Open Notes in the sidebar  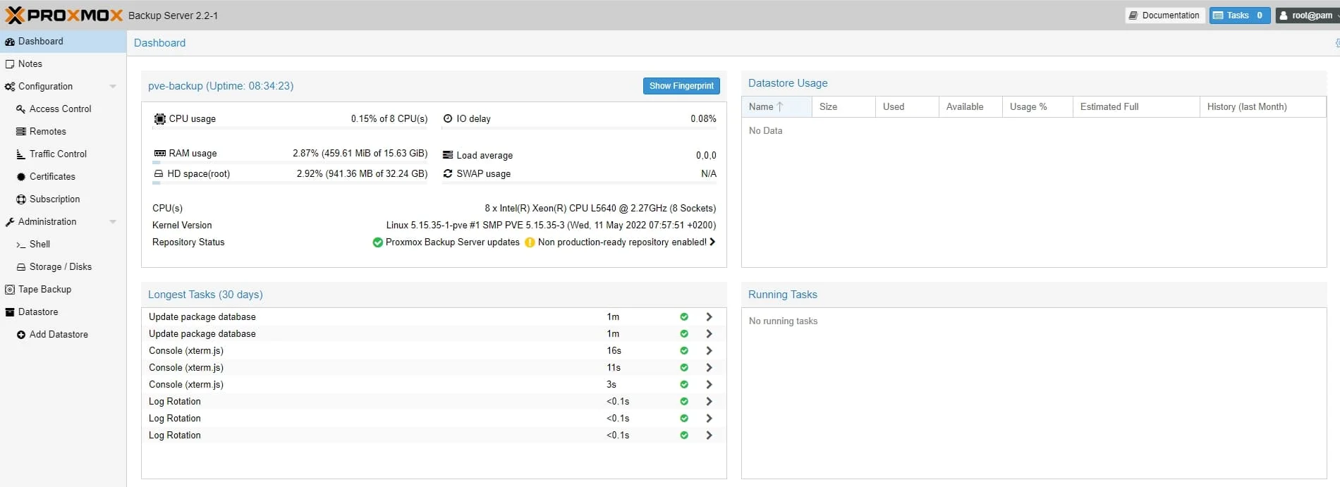click(x=63, y=63)
